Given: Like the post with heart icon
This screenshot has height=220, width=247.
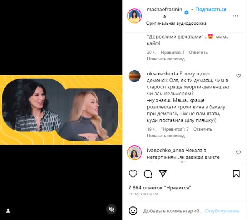Looking at the screenshot, I should [133, 174].
